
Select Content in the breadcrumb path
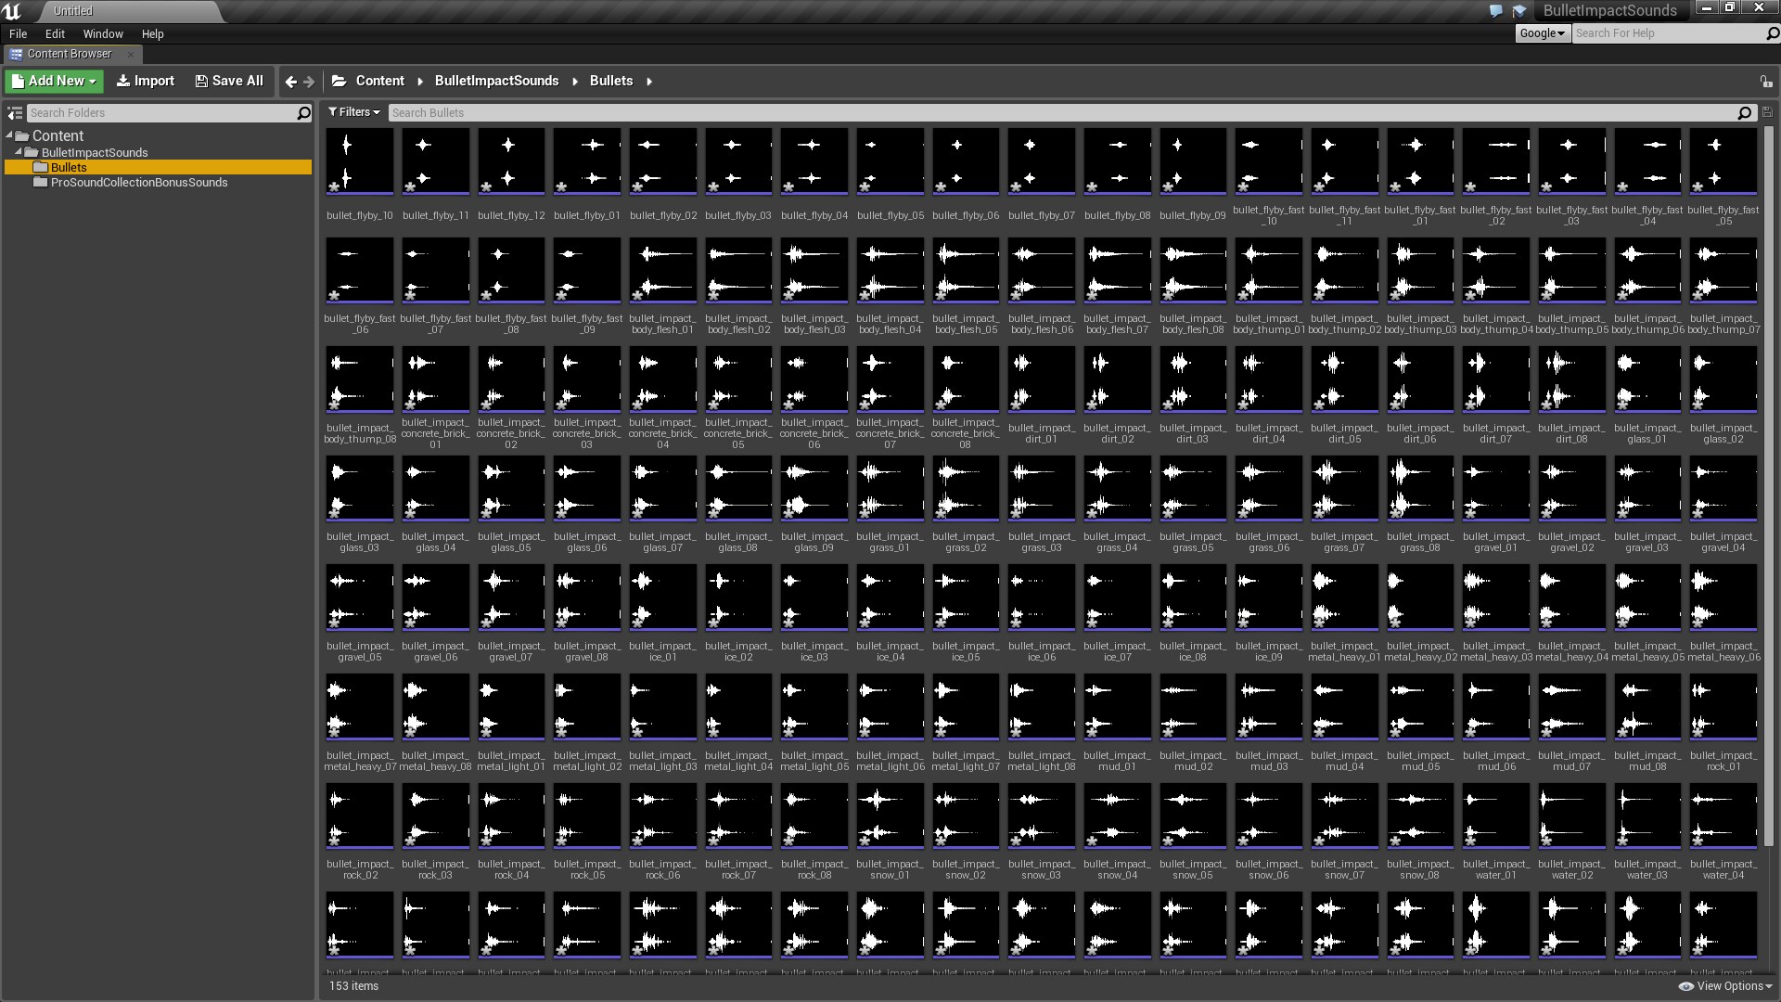380,81
